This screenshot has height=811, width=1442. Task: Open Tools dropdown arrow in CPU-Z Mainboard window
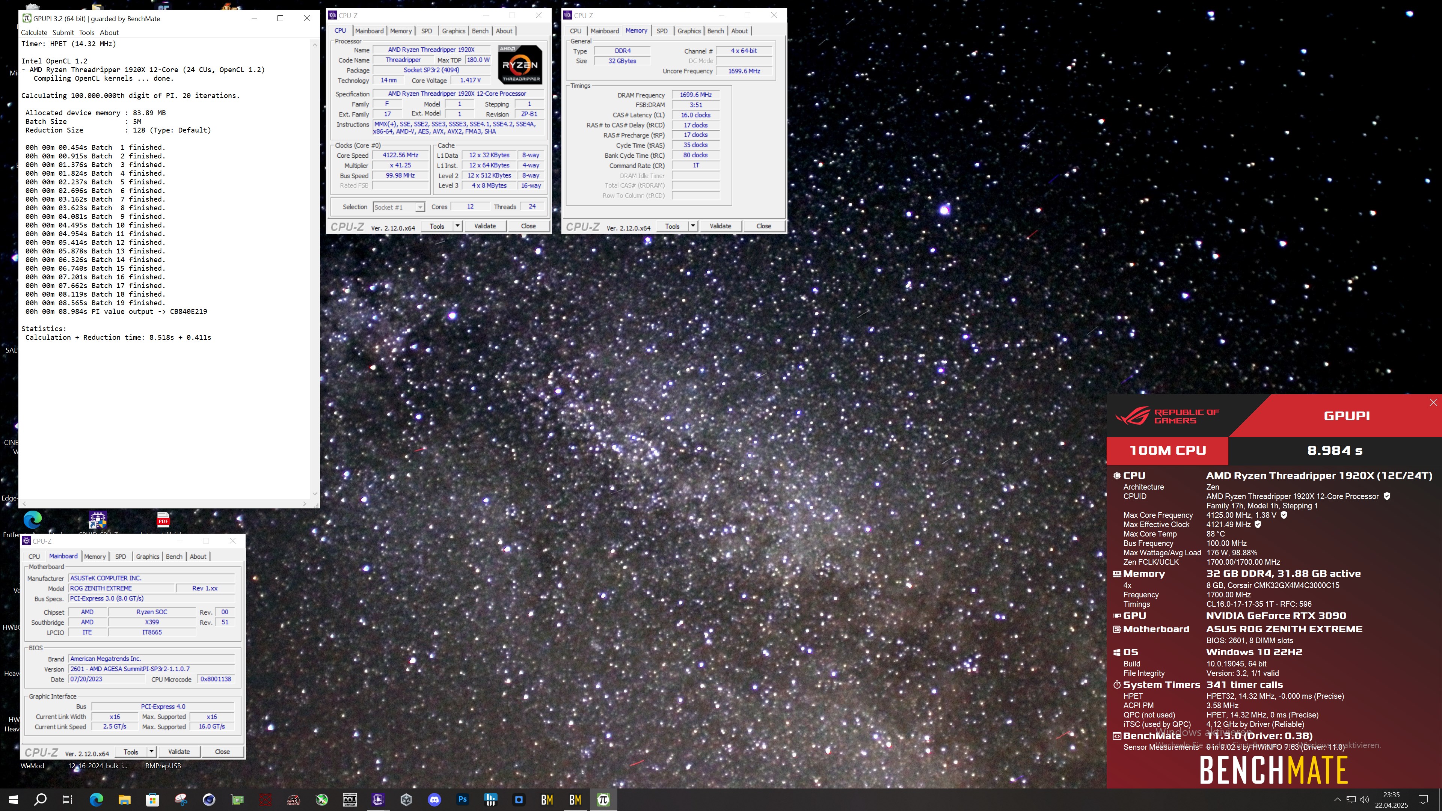[151, 752]
